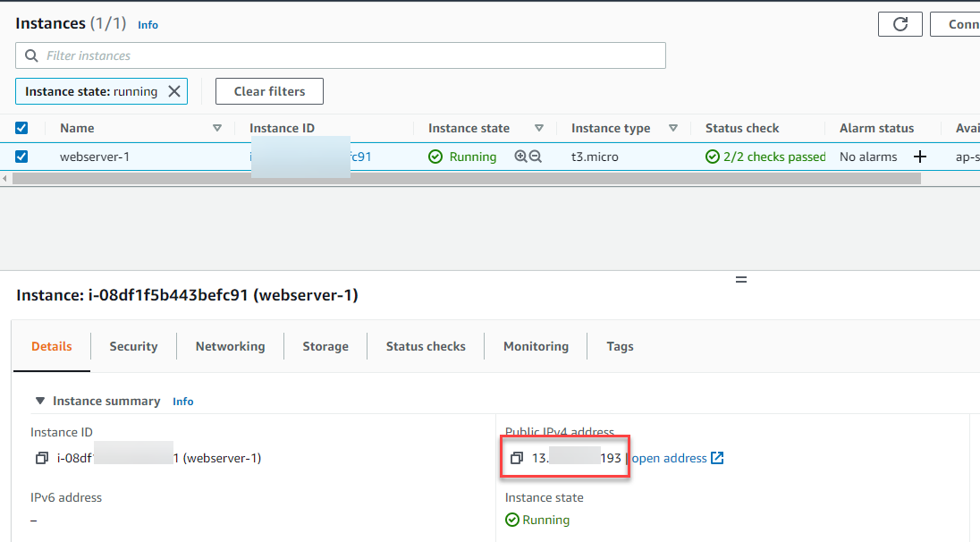Click the zoom out icon beside Running
980x542 pixels.
click(536, 157)
